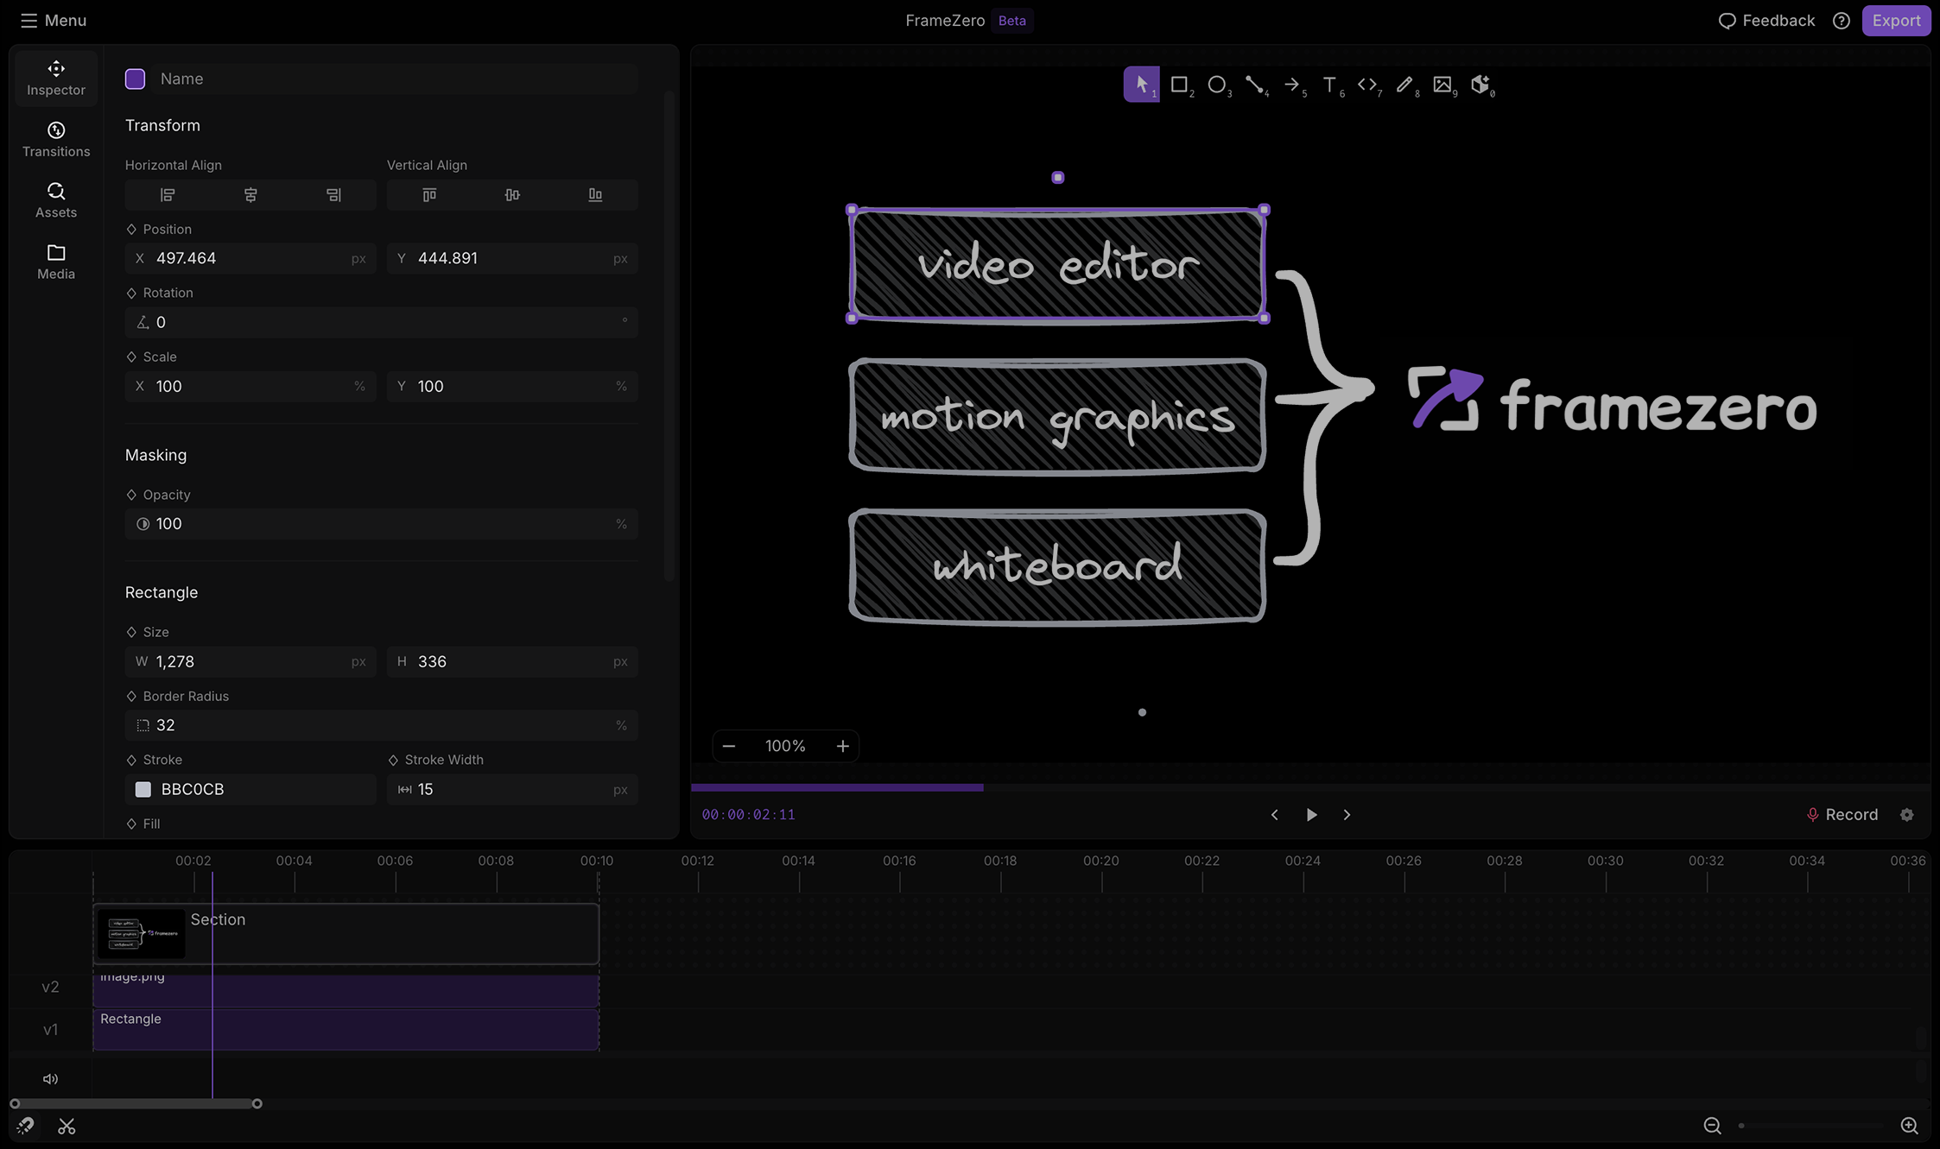
Task: Expand the Masking section
Action: (155, 455)
